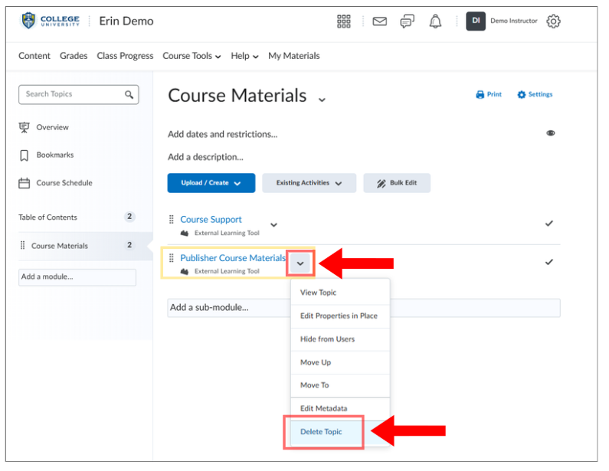Click the gear icon next to Settings
This screenshot has width=609, height=471.
point(521,94)
